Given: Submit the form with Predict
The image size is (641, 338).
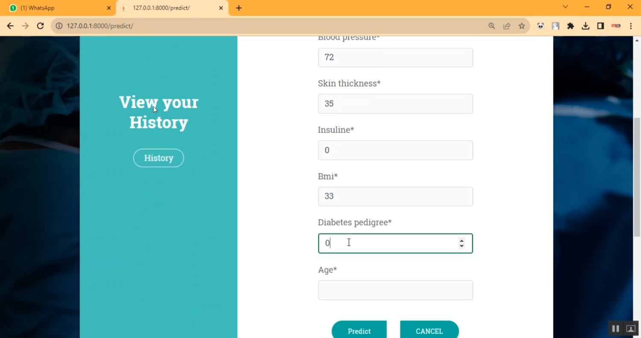Looking at the screenshot, I should point(359,330).
